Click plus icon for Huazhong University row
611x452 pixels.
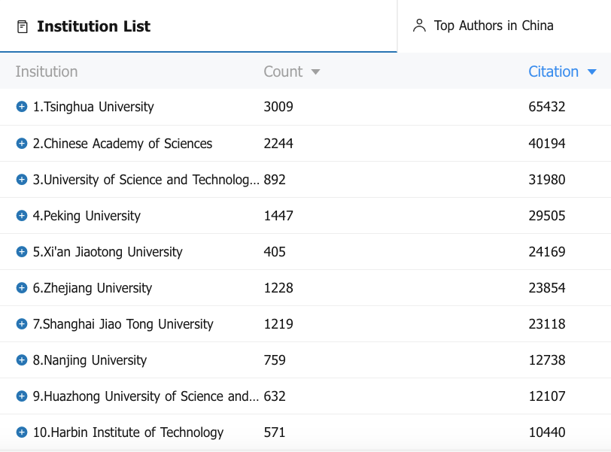coord(22,396)
